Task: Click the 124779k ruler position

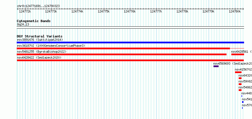Action: (209, 11)
